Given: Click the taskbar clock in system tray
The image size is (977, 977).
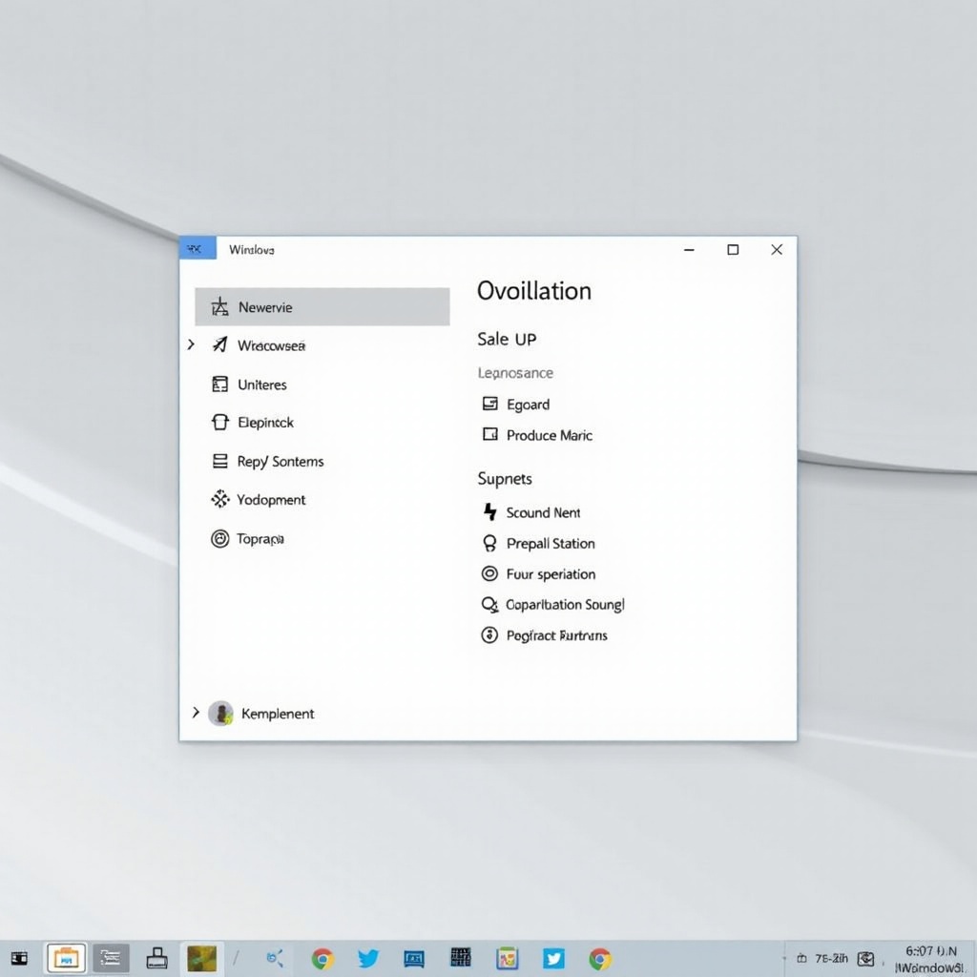Looking at the screenshot, I should pos(930,959).
